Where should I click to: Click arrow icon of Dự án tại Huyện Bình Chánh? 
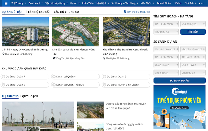(105, 85)
